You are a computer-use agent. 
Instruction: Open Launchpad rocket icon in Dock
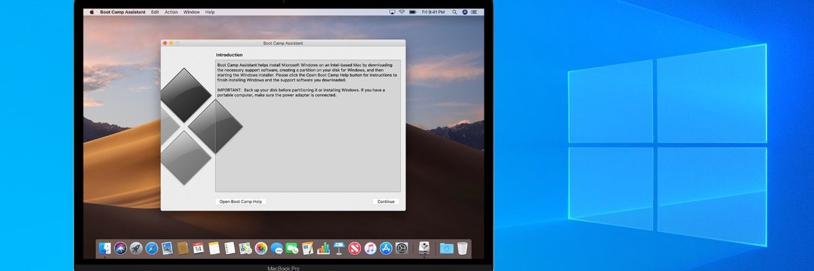tap(136, 249)
